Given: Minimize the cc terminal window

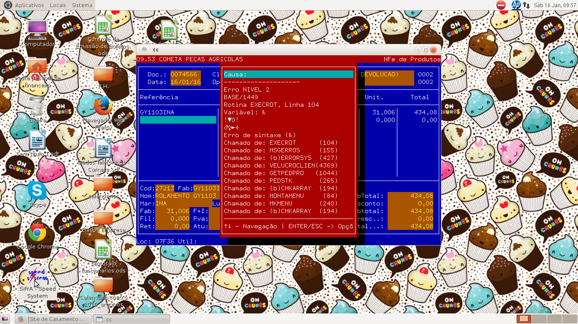Looking at the screenshot, I should 418,50.
